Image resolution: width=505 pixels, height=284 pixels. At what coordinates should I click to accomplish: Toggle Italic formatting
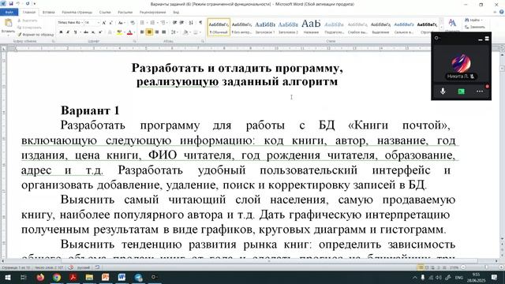68,32
